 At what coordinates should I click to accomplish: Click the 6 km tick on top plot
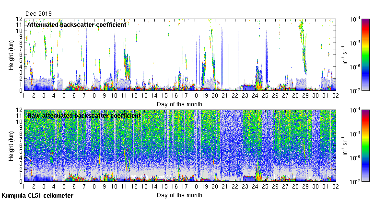21,55
